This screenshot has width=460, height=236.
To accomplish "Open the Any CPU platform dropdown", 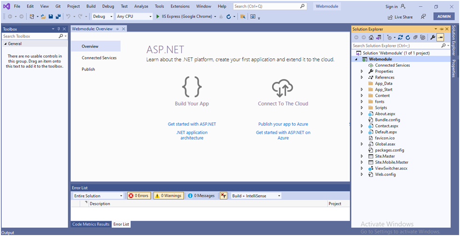I will pos(134,17).
